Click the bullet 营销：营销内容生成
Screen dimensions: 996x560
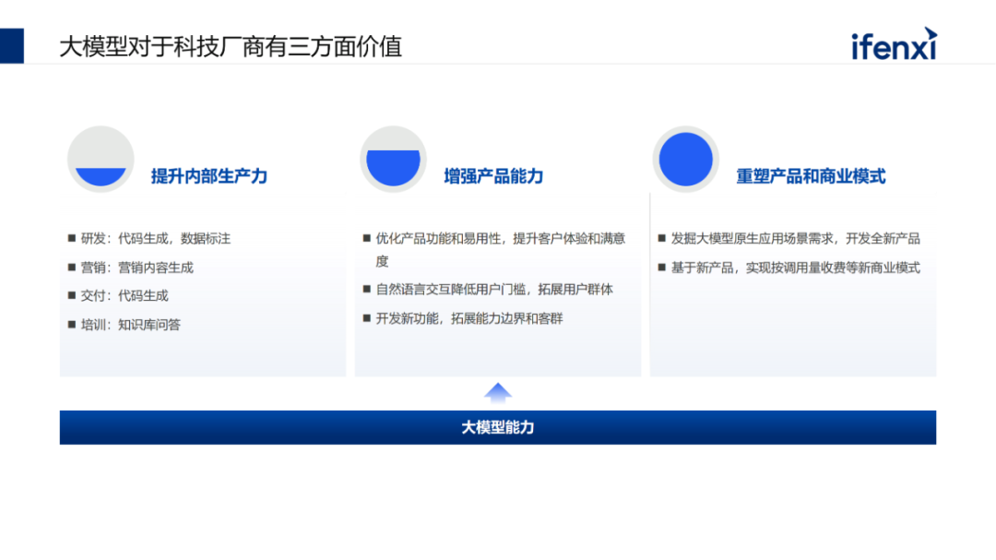(x=131, y=268)
